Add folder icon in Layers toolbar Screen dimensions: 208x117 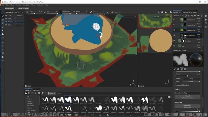coord(199,16)
